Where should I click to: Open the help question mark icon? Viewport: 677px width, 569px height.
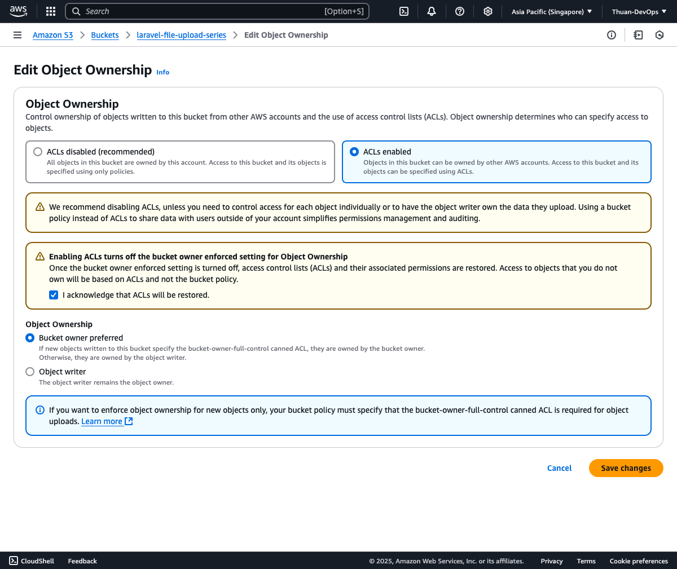tap(460, 11)
